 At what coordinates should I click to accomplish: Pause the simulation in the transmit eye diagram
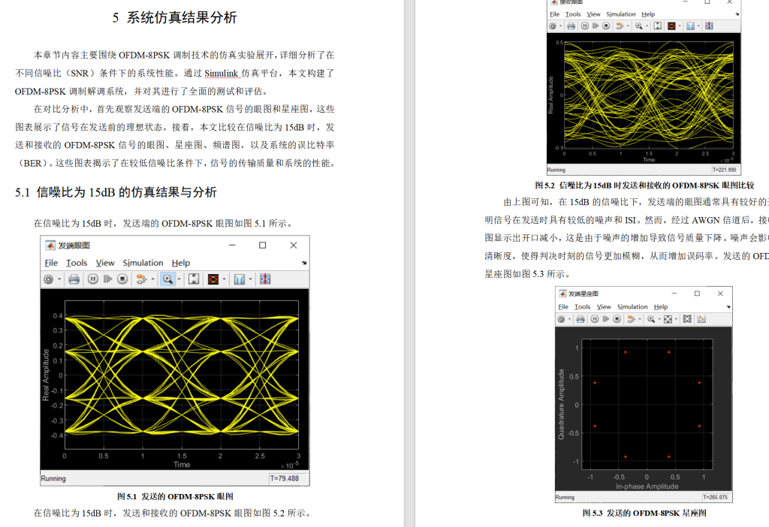[93, 279]
